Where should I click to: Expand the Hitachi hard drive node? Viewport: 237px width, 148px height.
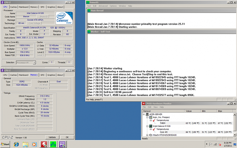[147, 135]
